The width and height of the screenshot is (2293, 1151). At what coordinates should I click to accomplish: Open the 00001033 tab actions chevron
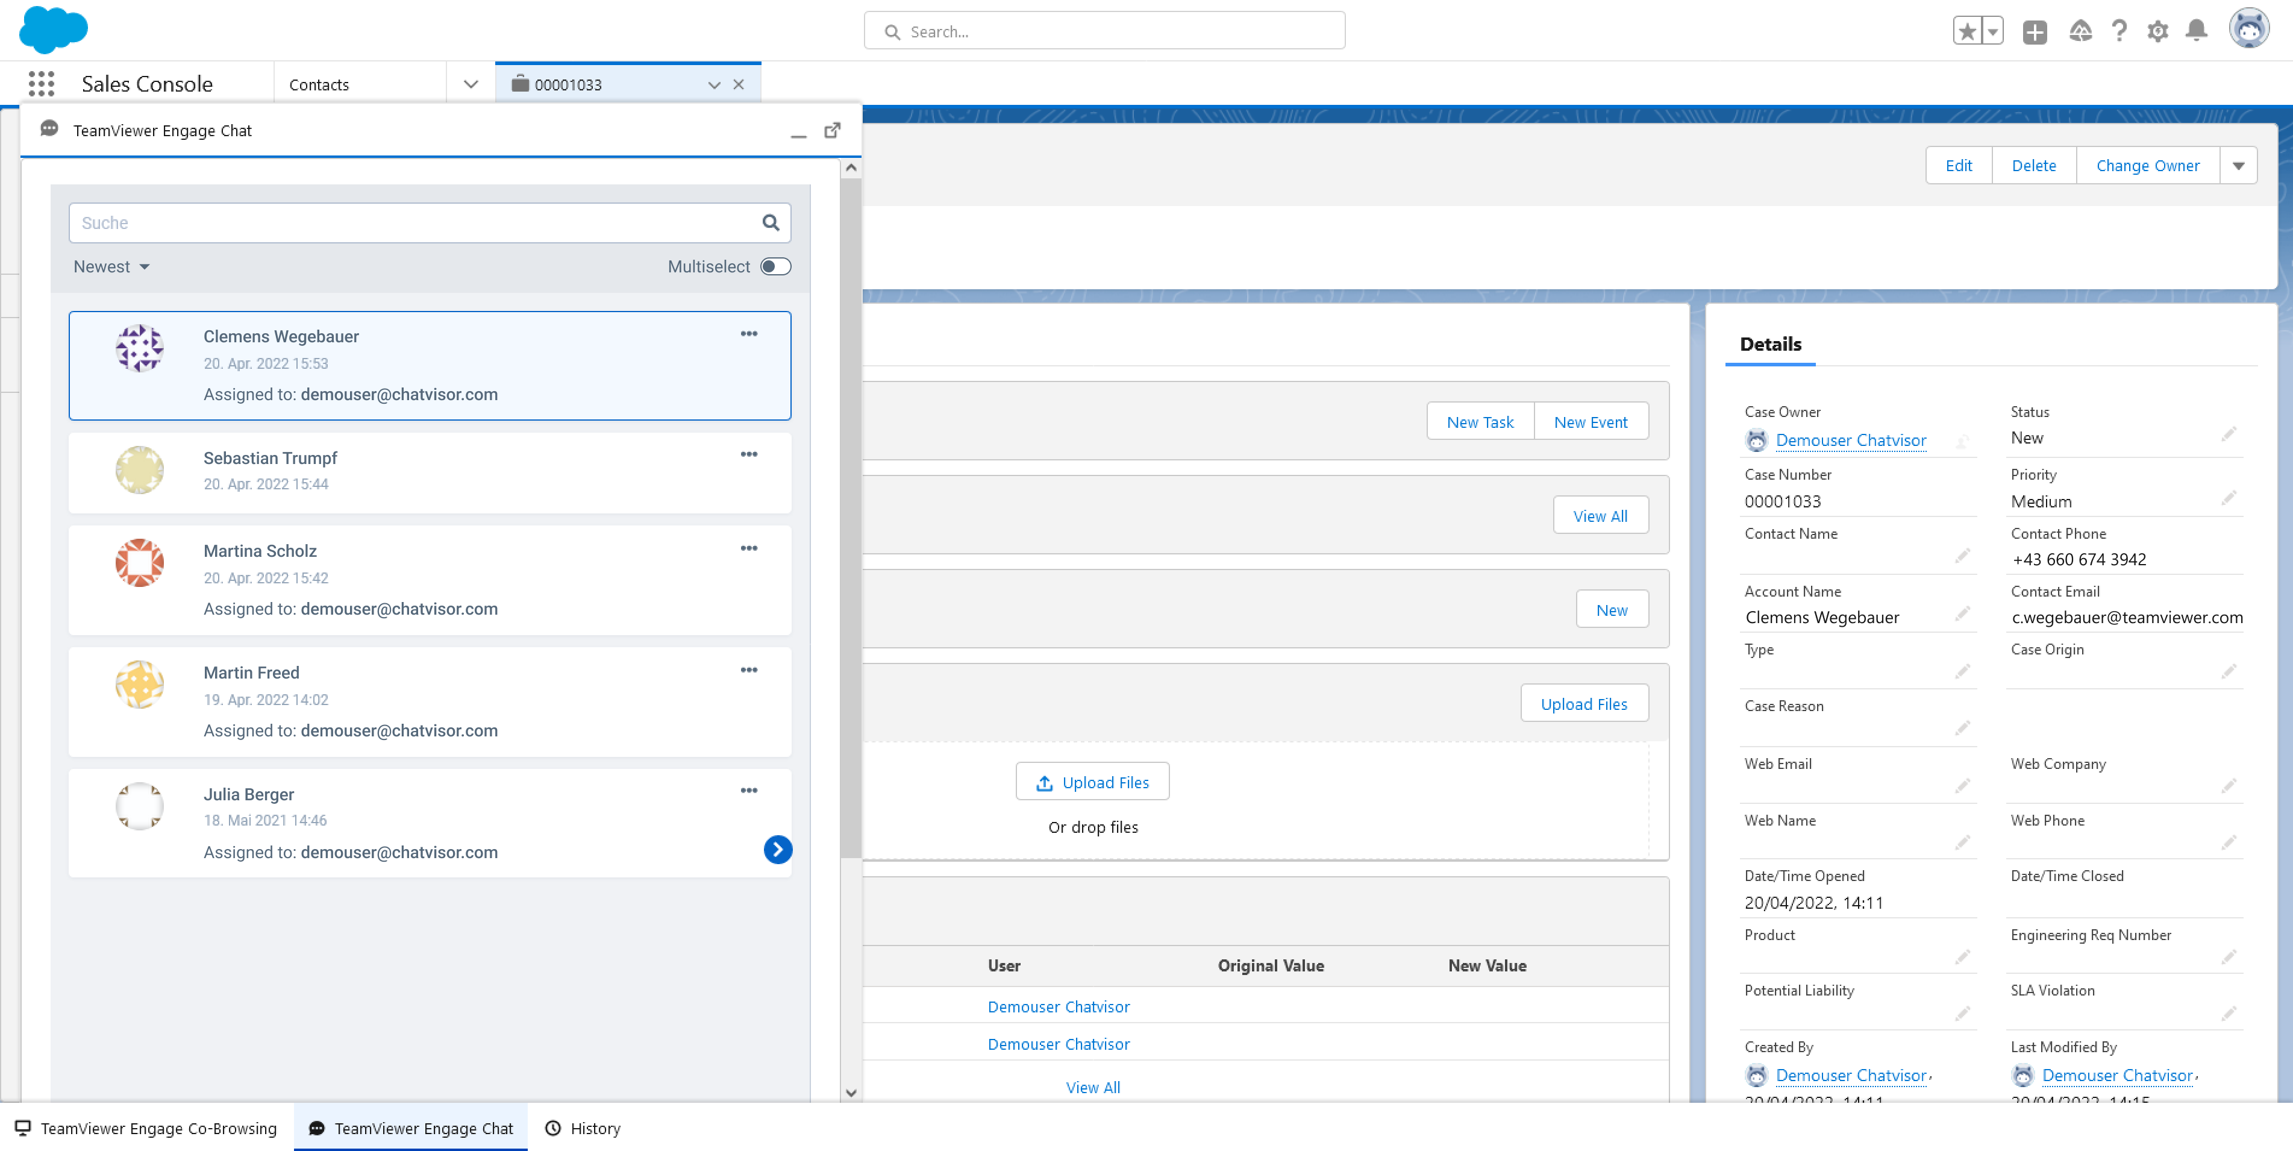[x=714, y=86]
